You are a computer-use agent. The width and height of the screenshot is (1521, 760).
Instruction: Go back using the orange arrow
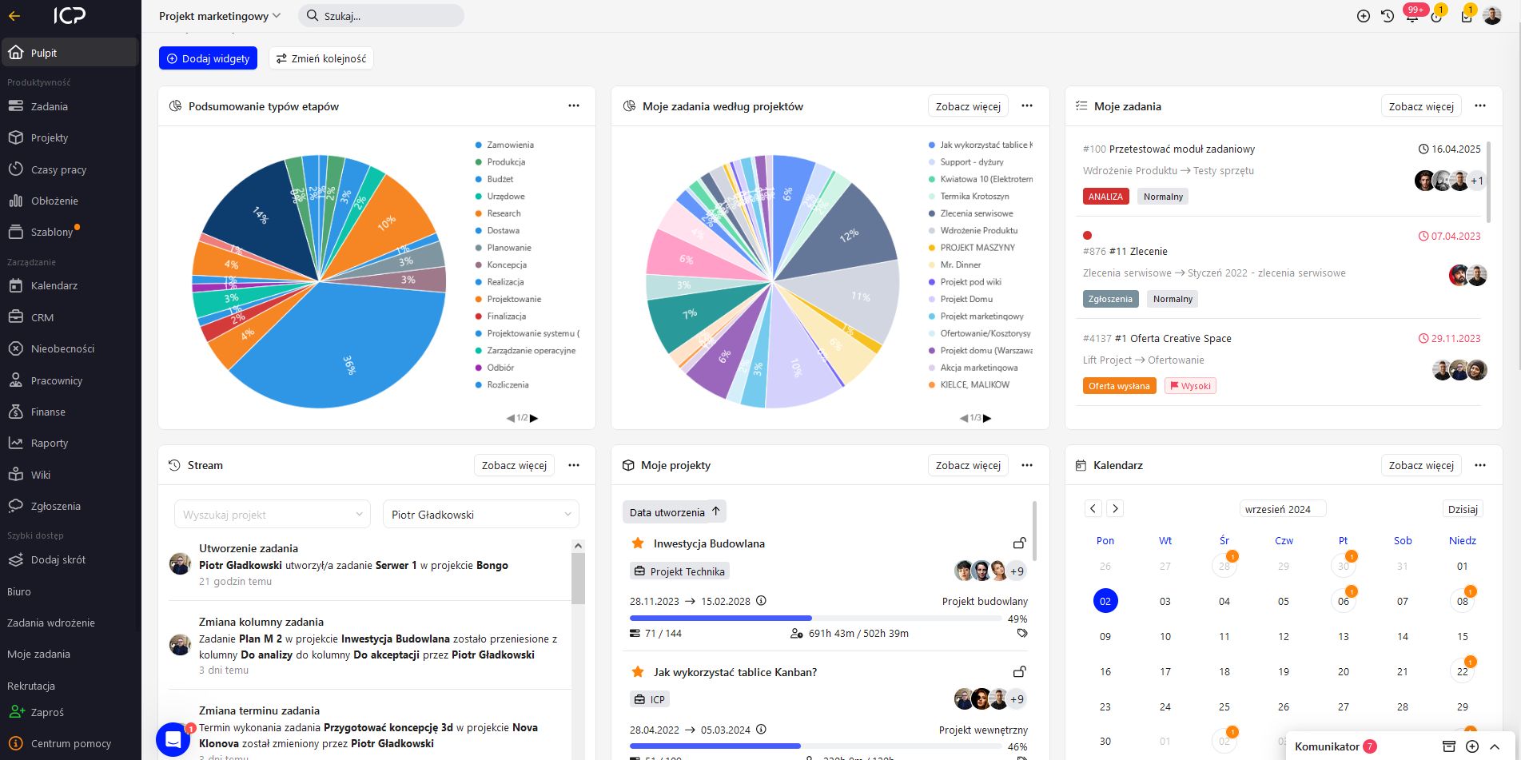14,15
